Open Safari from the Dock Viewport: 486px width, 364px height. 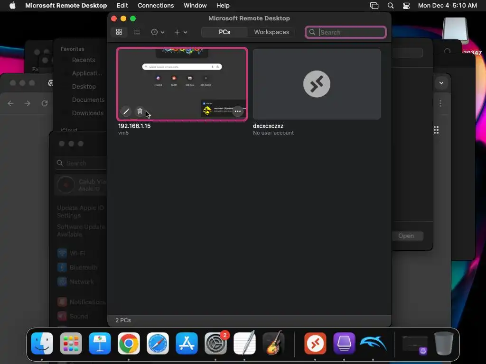(158, 343)
